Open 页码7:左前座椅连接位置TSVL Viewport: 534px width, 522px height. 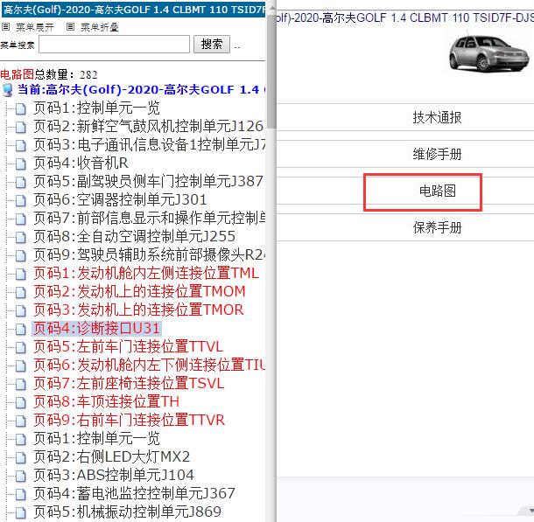point(129,384)
